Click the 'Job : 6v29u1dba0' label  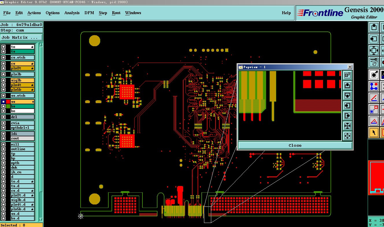[21, 25]
